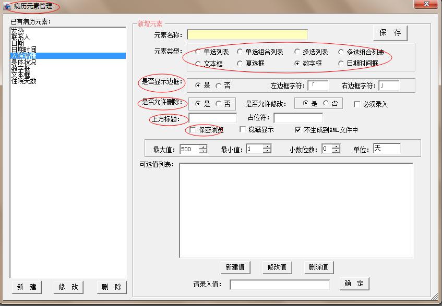Image resolution: width=442 pixels, height=306 pixels.
Task: Select the 日期时间框 element type
Action: (x=341, y=64)
